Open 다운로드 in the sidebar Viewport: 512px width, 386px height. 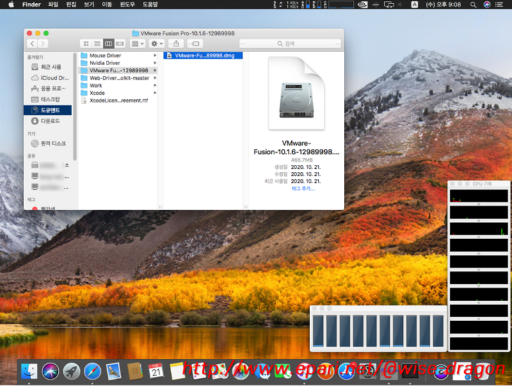click(47, 121)
